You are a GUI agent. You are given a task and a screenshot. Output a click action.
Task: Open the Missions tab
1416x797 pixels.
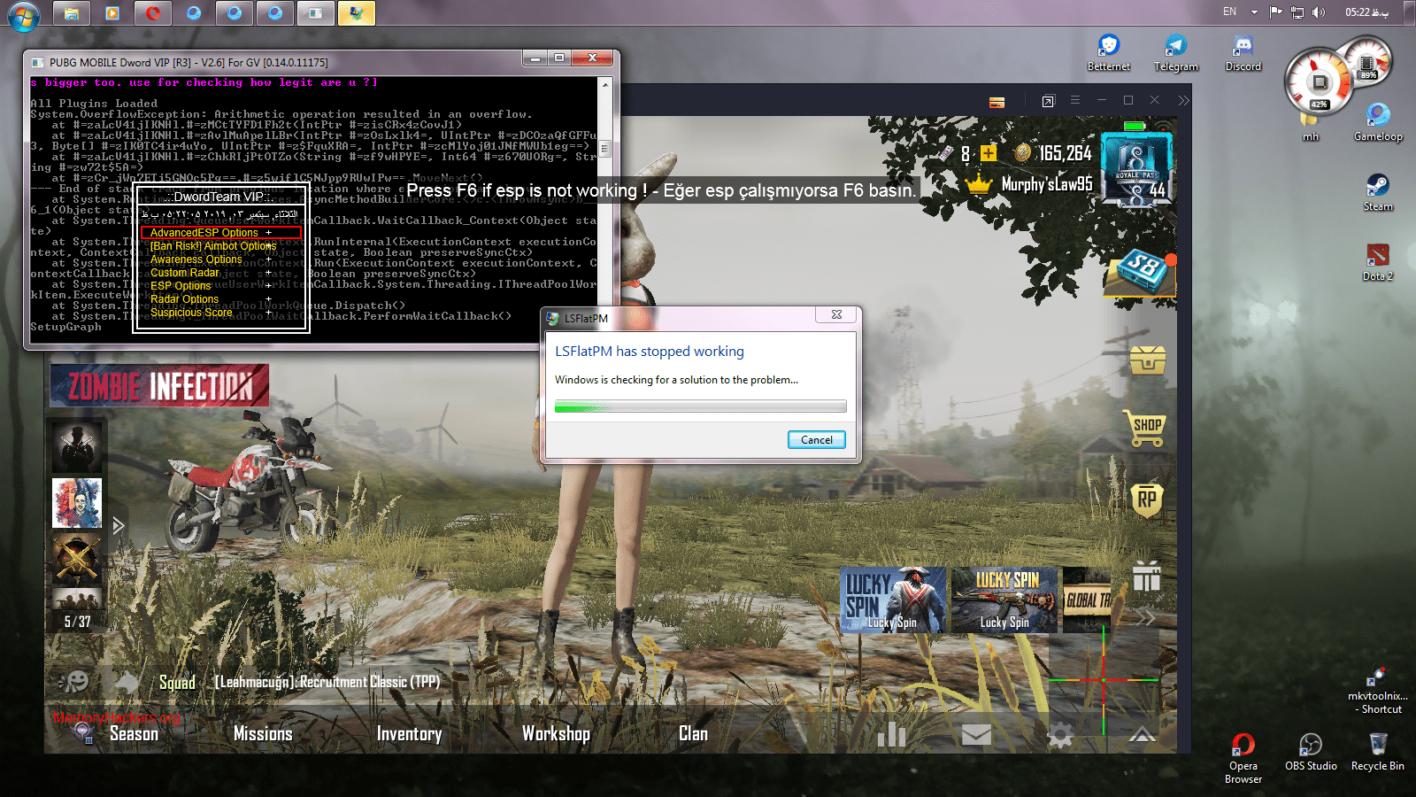[263, 734]
